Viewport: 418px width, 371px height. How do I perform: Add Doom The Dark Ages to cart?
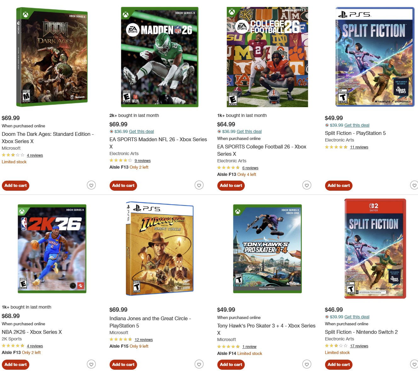coord(15,186)
